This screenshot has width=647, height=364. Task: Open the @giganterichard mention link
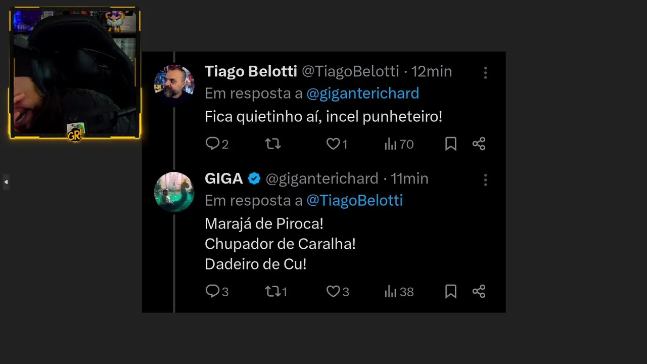362,94
